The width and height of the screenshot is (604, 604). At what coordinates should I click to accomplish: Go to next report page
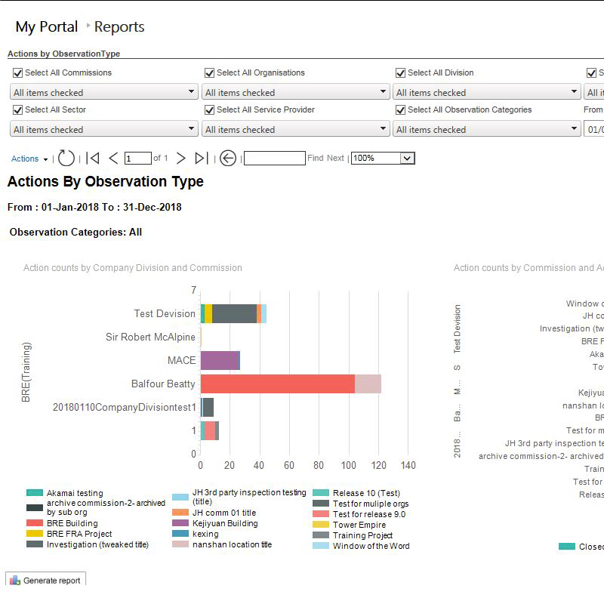180,159
